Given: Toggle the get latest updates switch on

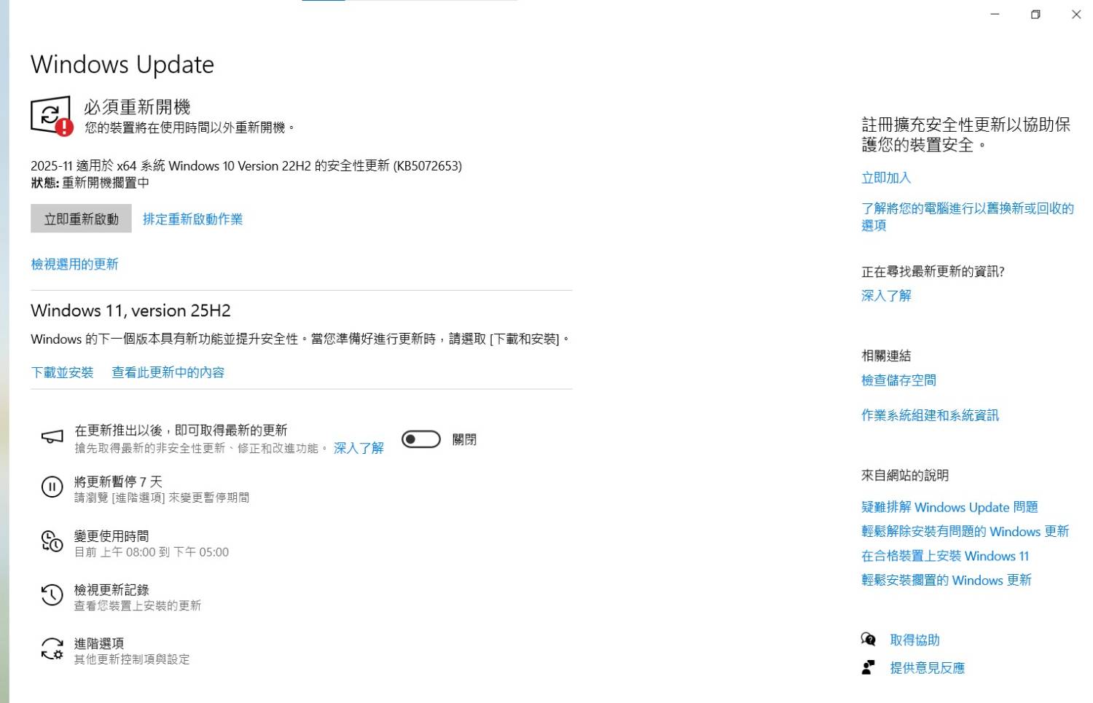Looking at the screenshot, I should [x=421, y=439].
